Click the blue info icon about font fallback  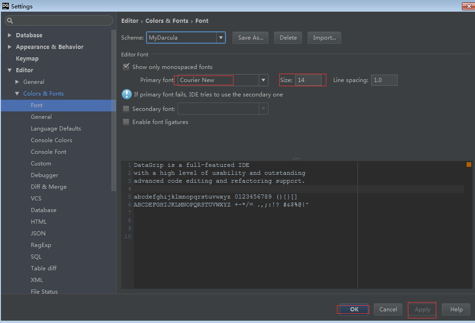click(x=126, y=94)
